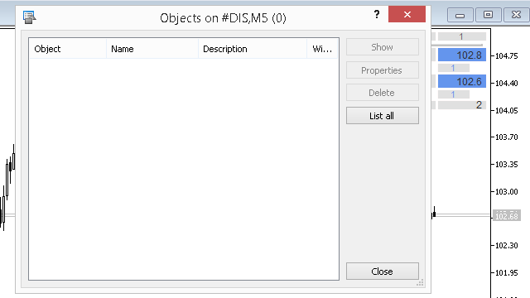Image resolution: width=530 pixels, height=298 pixels.
Task: Dismiss dialog using the Close button
Action: pyautogui.click(x=383, y=272)
